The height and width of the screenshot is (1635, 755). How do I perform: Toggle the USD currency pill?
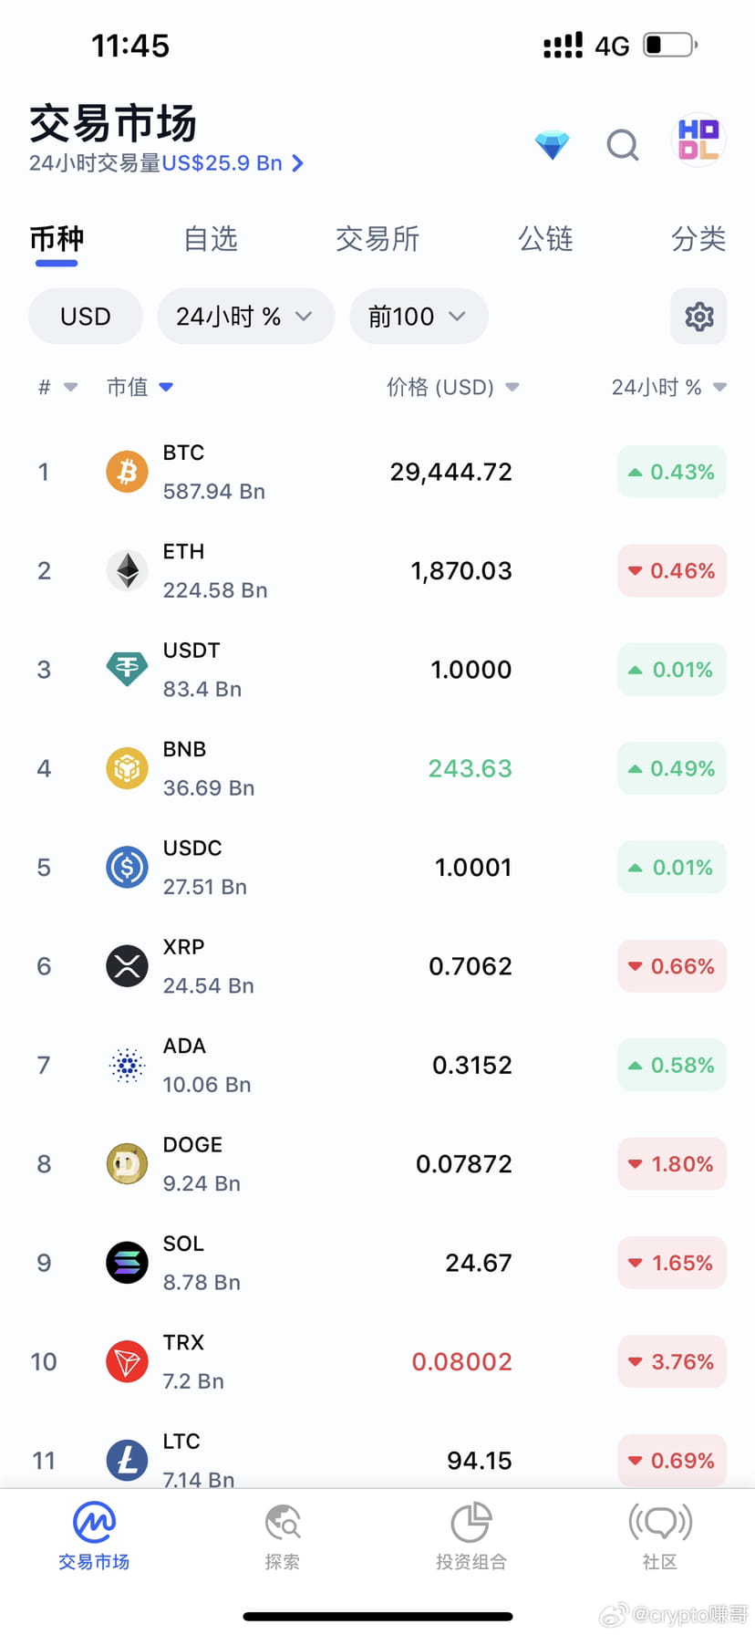click(x=86, y=317)
